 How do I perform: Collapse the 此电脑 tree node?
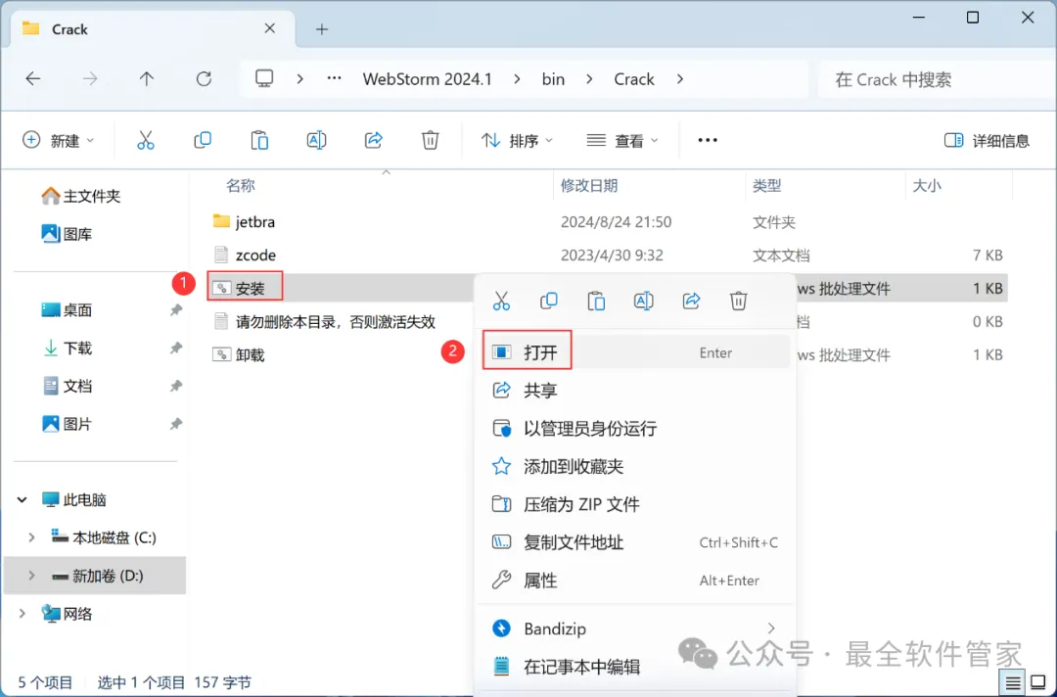[23, 500]
